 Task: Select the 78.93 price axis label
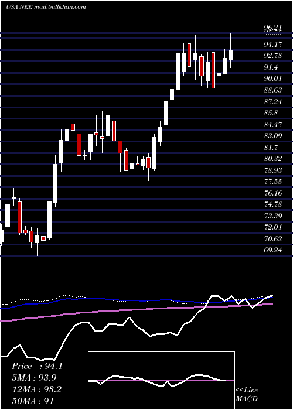(273, 170)
